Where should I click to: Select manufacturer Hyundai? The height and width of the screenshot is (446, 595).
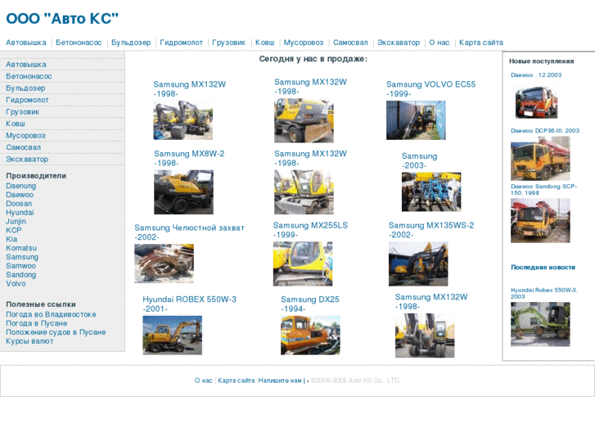click(20, 213)
